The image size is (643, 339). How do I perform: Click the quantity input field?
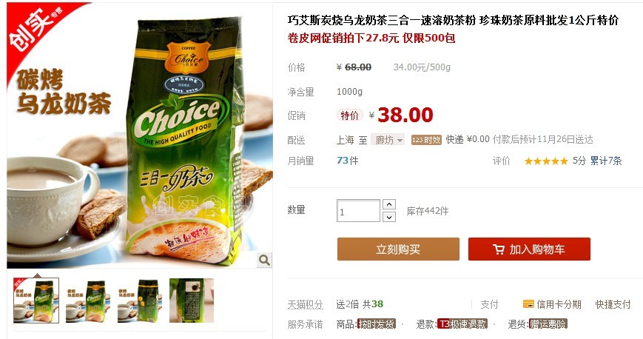358,210
